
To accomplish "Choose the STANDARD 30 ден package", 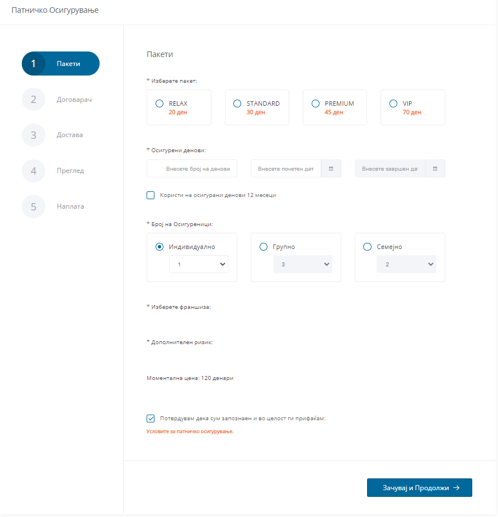I will click(237, 104).
